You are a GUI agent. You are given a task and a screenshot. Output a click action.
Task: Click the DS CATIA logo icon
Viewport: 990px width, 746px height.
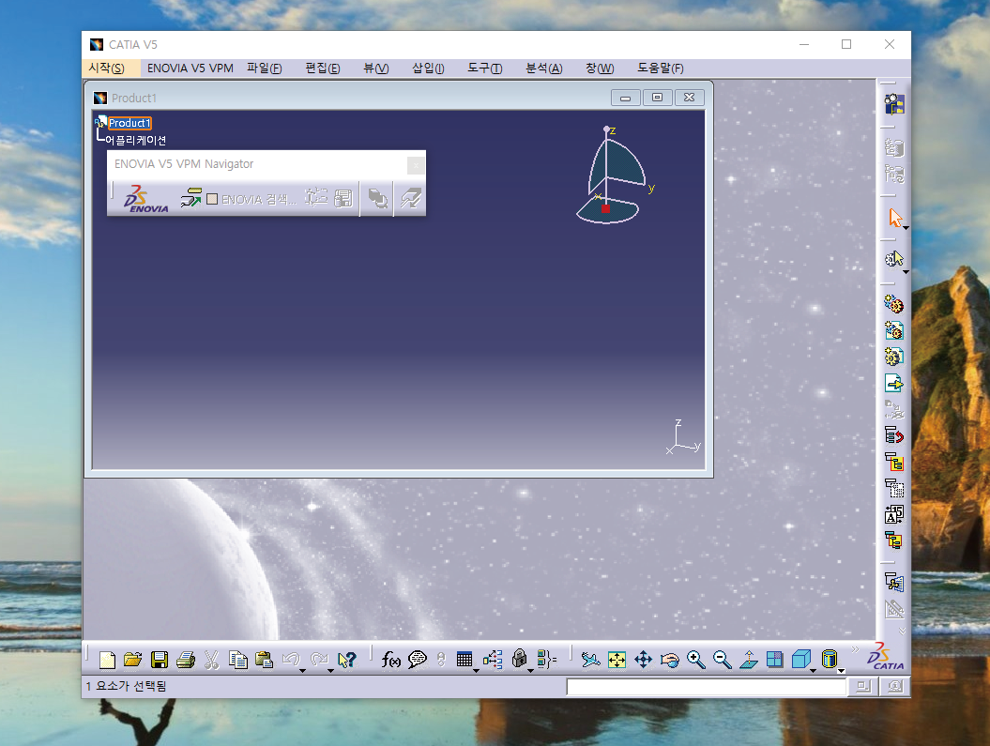click(885, 657)
